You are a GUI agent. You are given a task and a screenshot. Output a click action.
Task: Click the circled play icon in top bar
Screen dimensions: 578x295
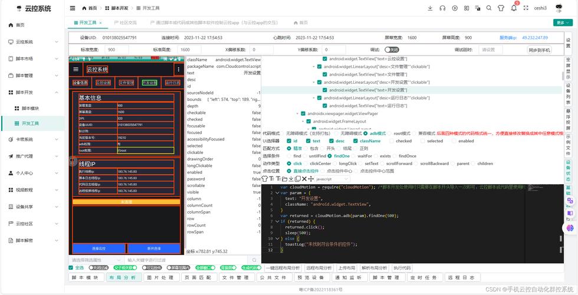tap(455, 8)
